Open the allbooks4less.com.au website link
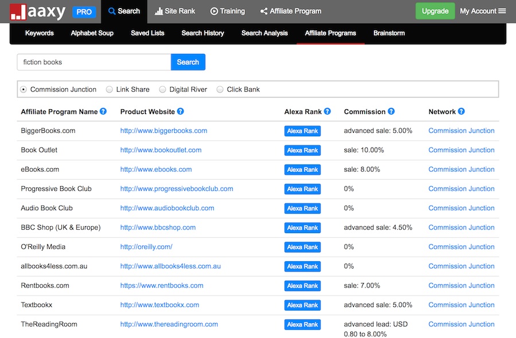516x338 pixels. tap(170, 266)
